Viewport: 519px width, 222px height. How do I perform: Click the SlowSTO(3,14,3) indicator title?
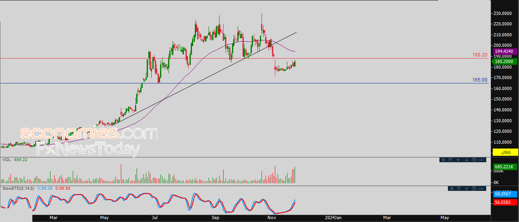pos(19,188)
